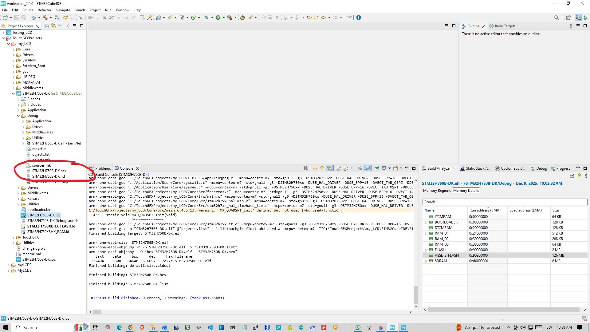
Task: Expand the Core folder
Action: [x=13, y=49]
